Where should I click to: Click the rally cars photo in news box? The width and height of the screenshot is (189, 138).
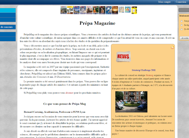(x=131, y=102)
